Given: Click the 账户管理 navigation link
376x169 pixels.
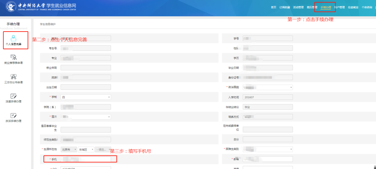Looking at the screenshot, I should pyautogui.click(x=339, y=7).
